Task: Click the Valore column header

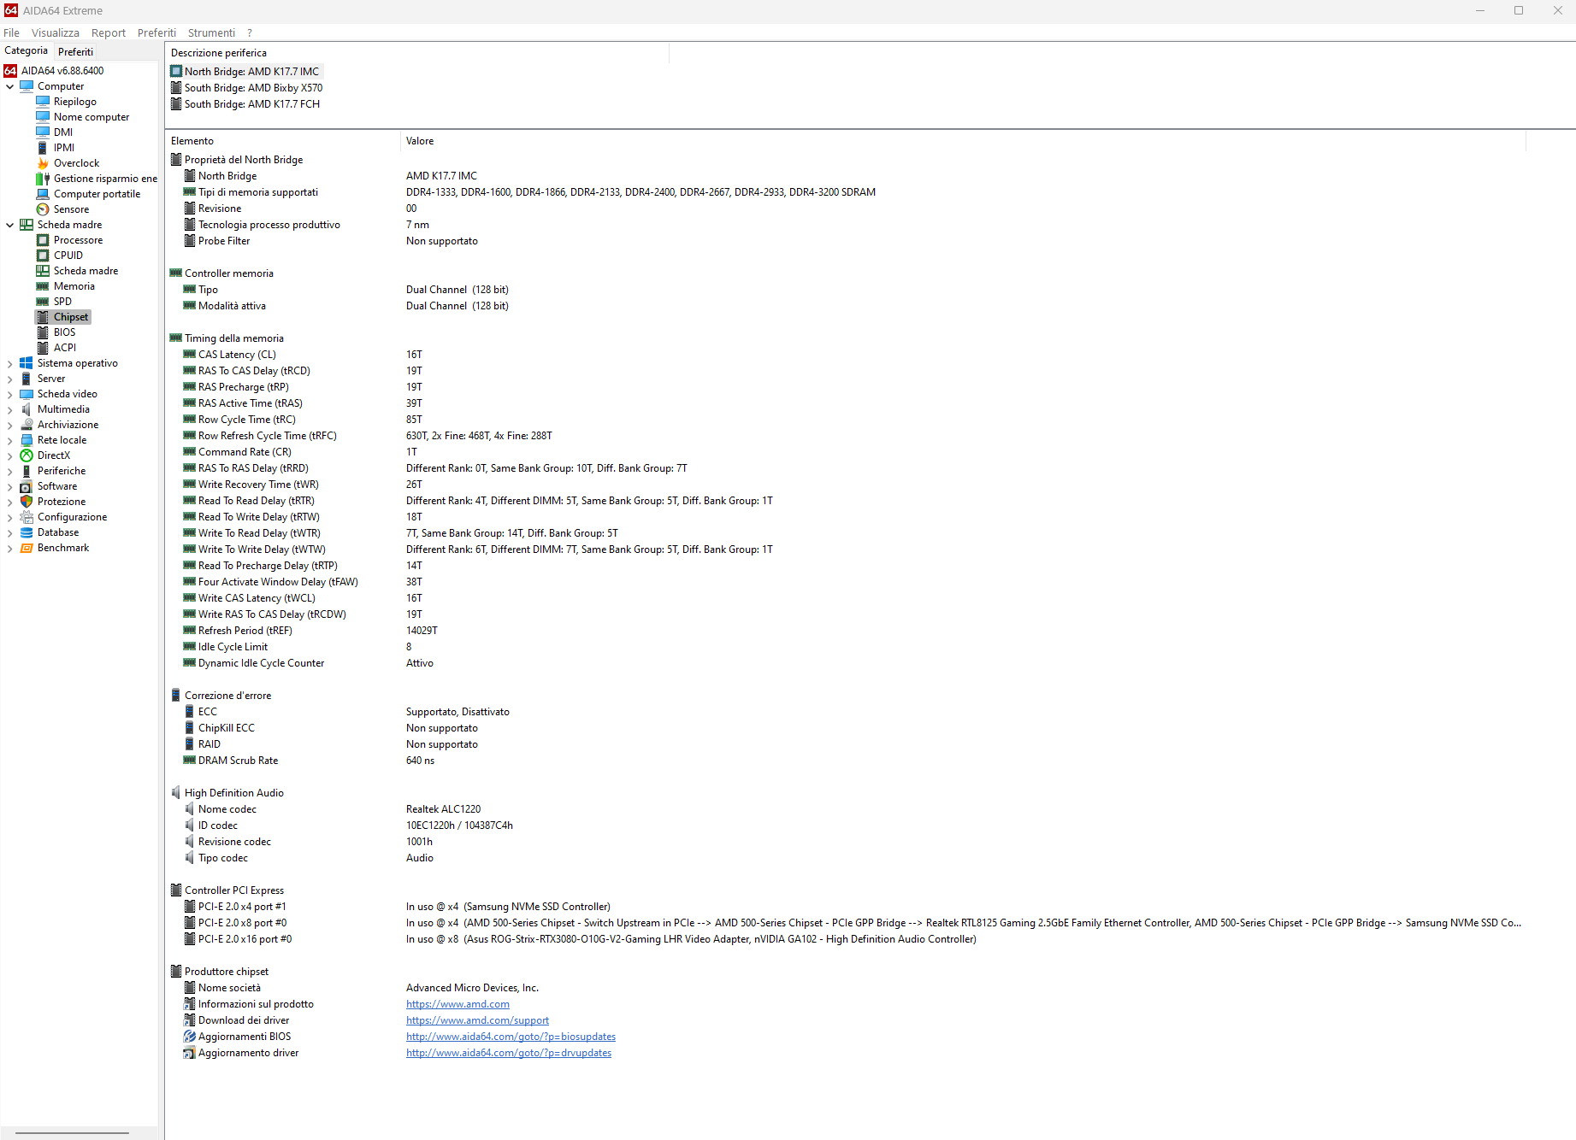Action: (963, 141)
